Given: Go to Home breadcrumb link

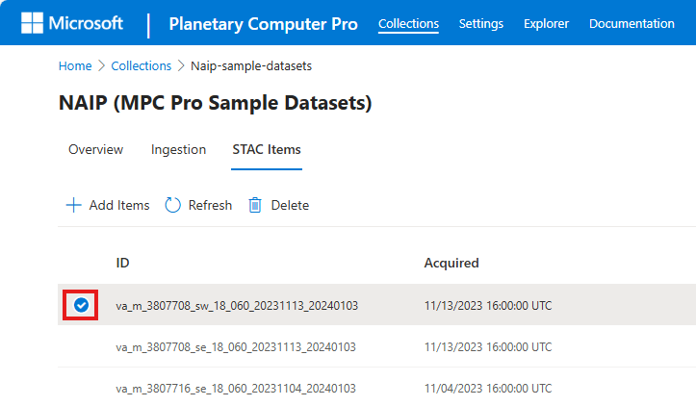Looking at the screenshot, I should click(75, 66).
